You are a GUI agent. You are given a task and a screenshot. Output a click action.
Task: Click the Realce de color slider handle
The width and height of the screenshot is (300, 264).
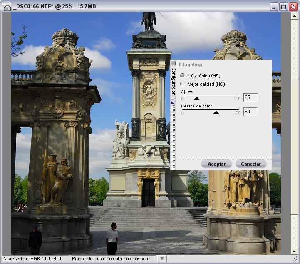coord(216,112)
